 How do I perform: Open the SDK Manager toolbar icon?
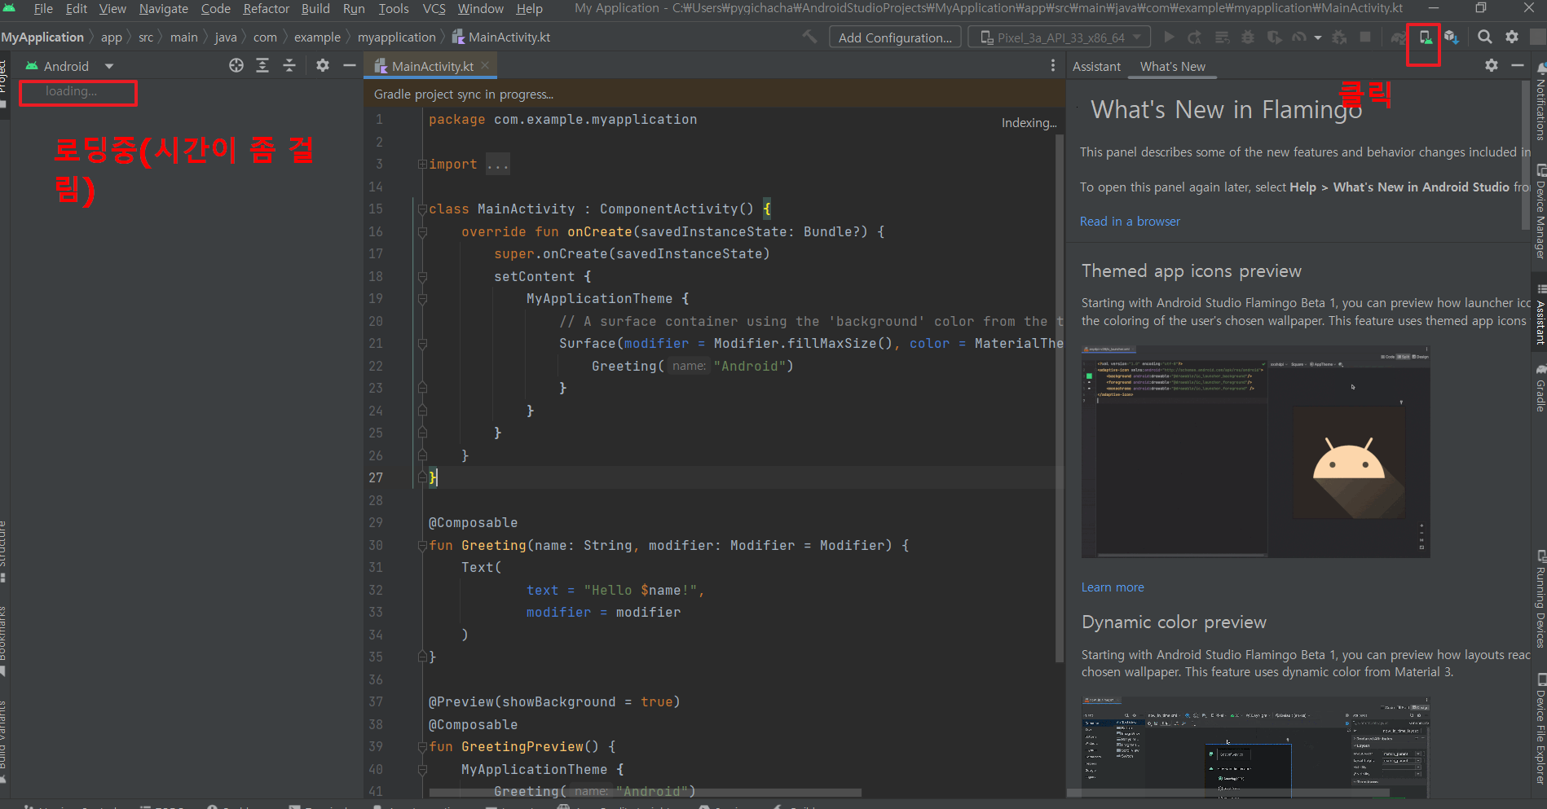pyautogui.click(x=1451, y=37)
